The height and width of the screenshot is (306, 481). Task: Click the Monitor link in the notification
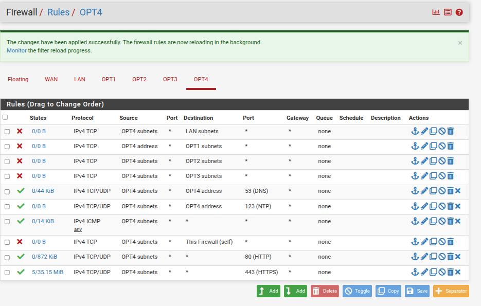[16, 50]
